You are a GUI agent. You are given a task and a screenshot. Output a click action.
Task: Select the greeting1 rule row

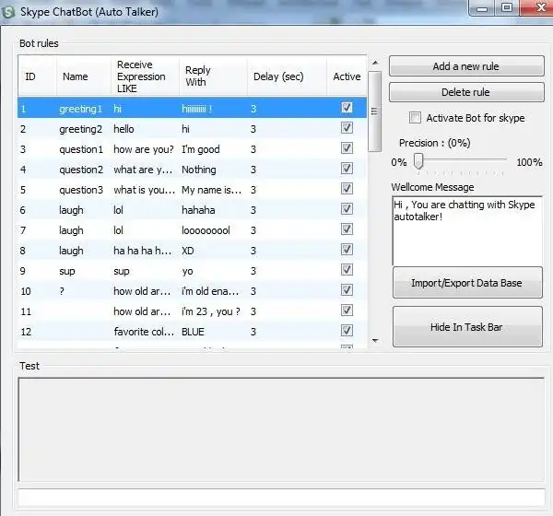click(193, 108)
